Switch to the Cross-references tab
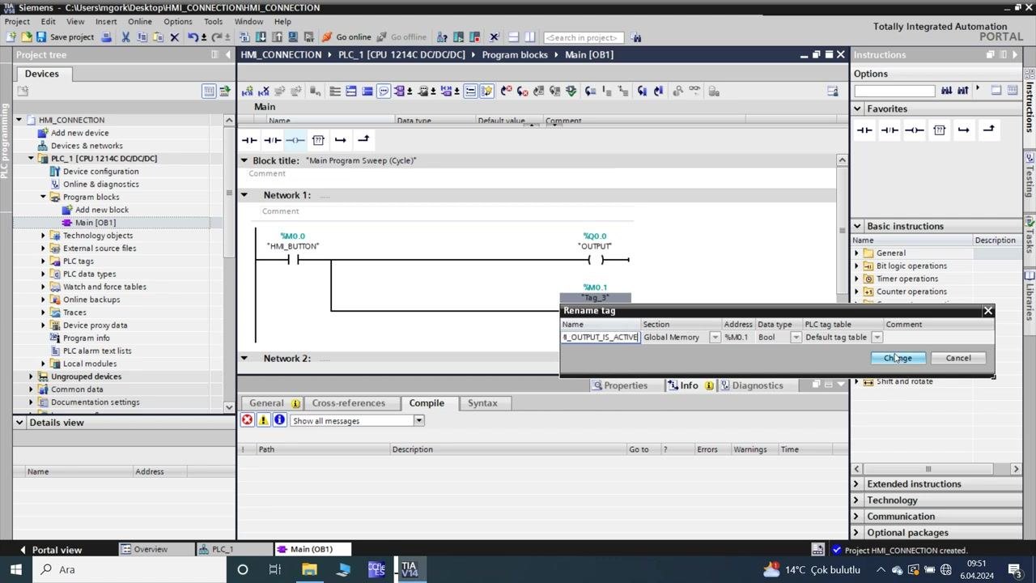1036x583 pixels. [349, 403]
